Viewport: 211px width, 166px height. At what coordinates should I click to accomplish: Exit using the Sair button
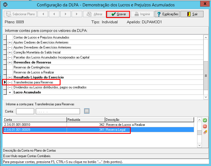pos(192,14)
